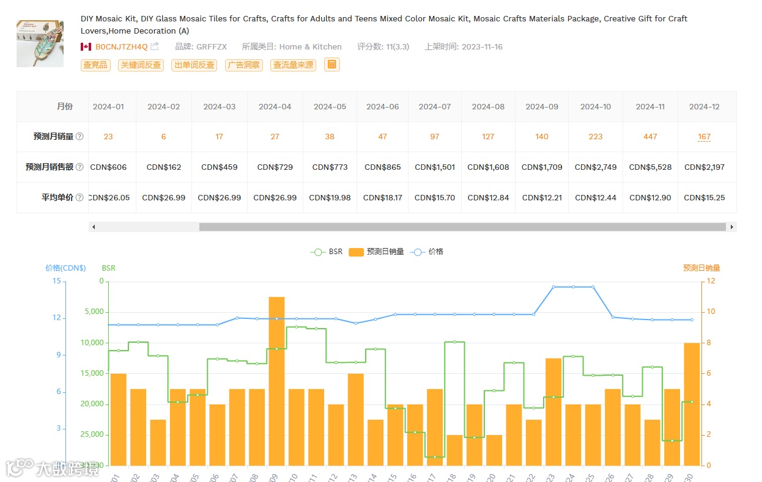Select the 2024-01 month column header
Viewport: 762px width, 482px height.
pos(108,106)
